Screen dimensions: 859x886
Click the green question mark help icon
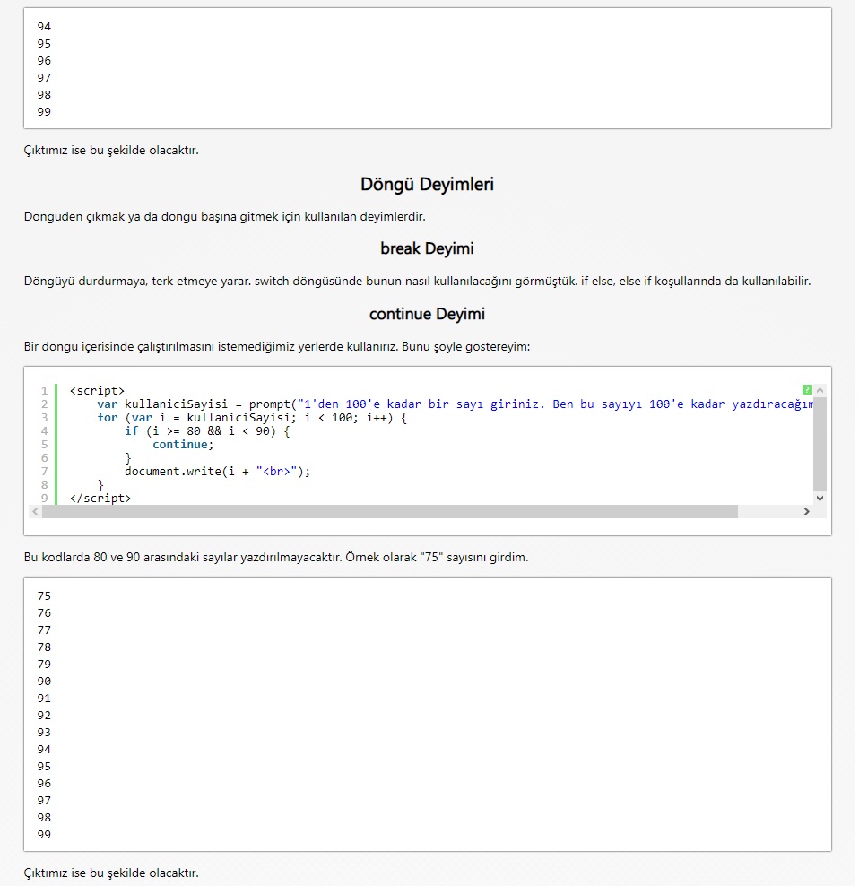806,389
